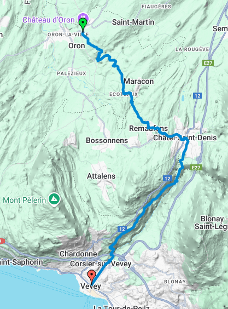Select the middle route 12 road shield
This screenshot has width=228, height=309.
167,179
